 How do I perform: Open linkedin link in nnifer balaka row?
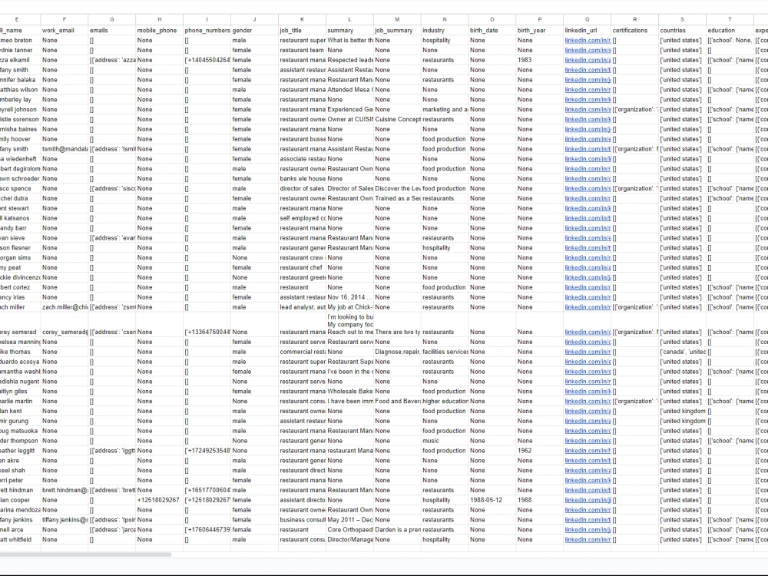(588, 80)
